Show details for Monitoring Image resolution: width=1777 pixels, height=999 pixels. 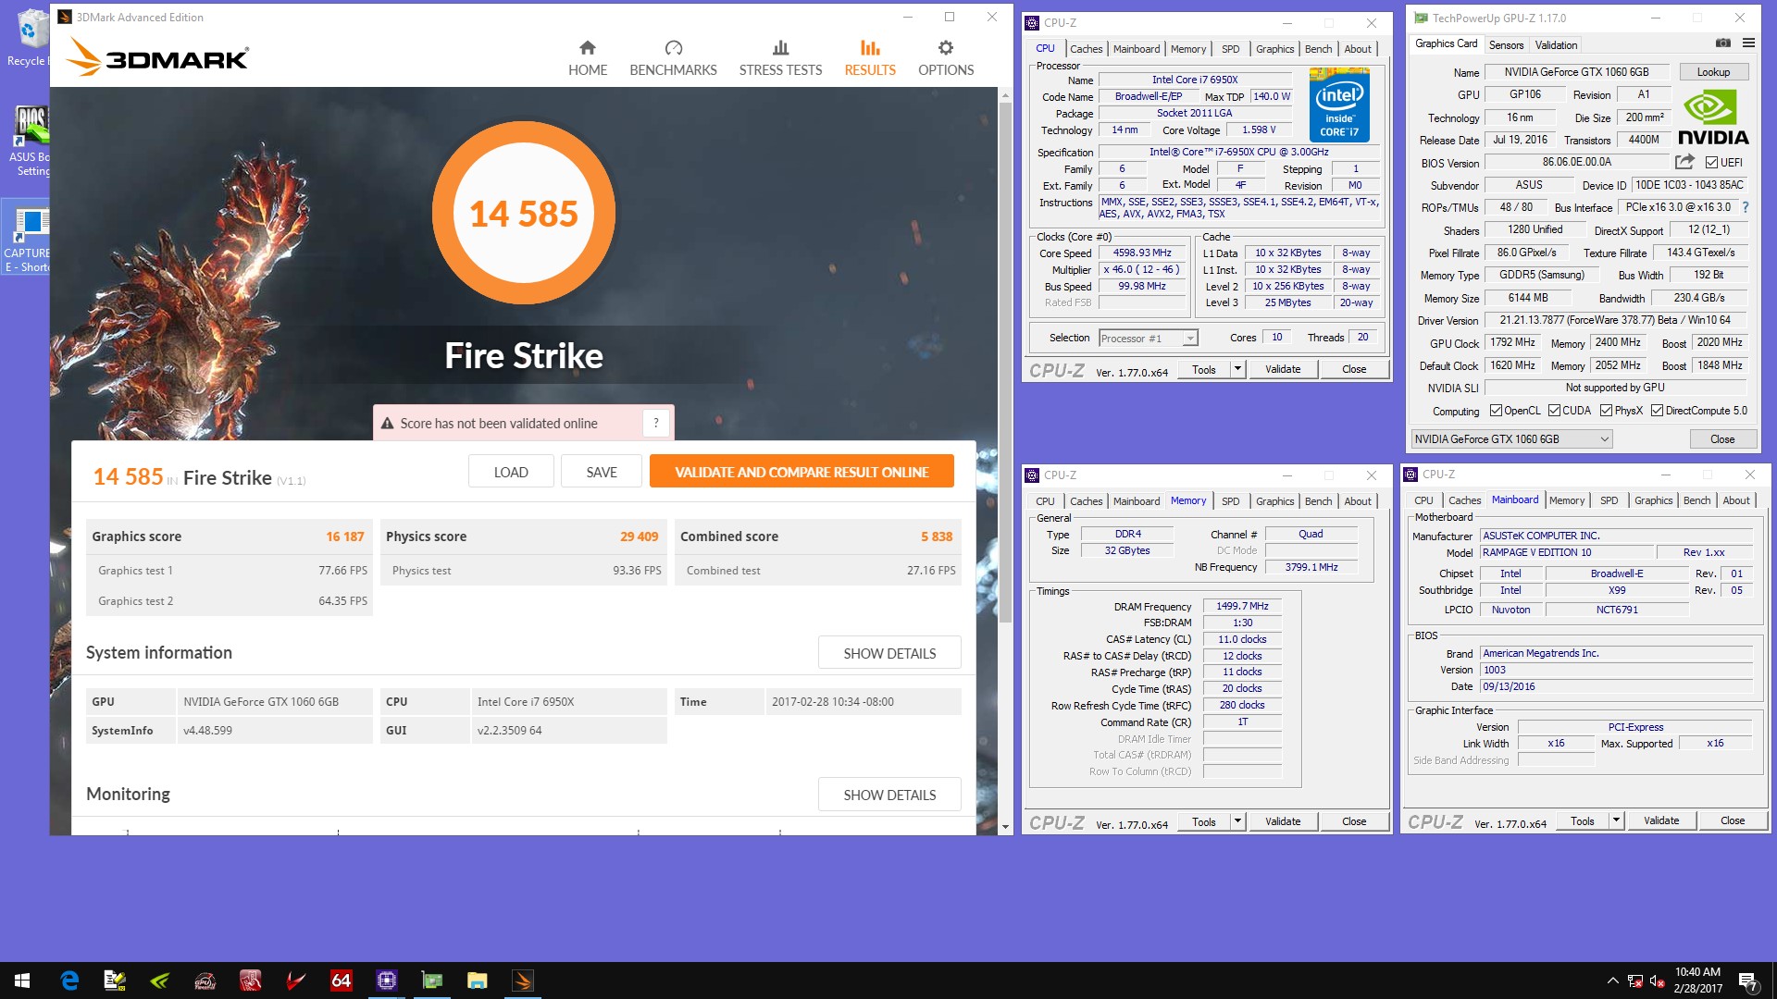(889, 795)
